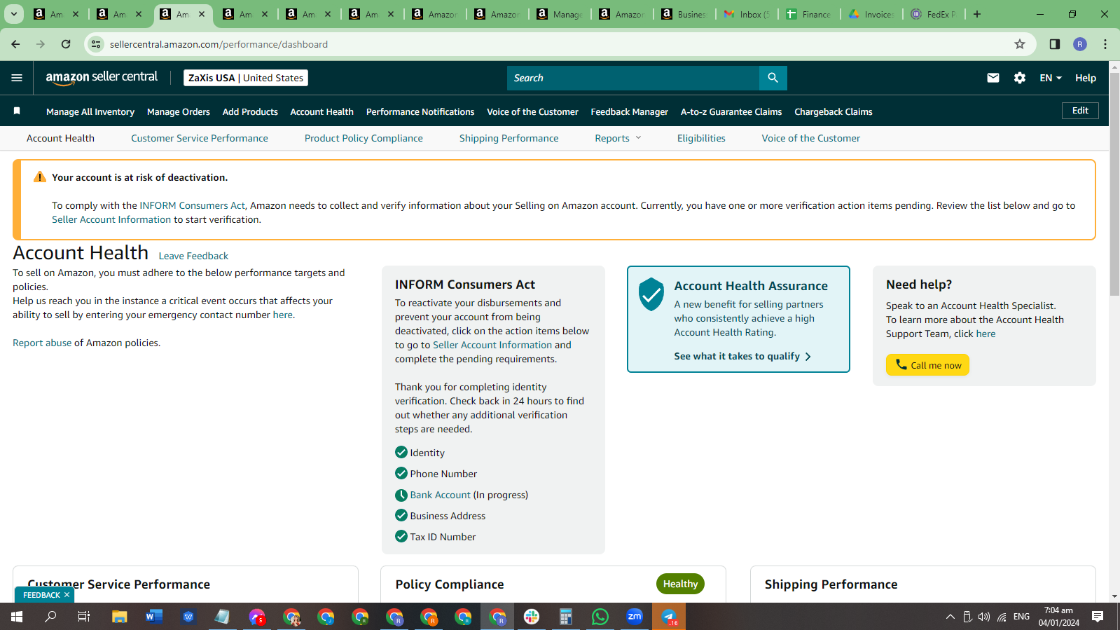Reload the current browser page
The width and height of the screenshot is (1120, 630).
[66, 44]
